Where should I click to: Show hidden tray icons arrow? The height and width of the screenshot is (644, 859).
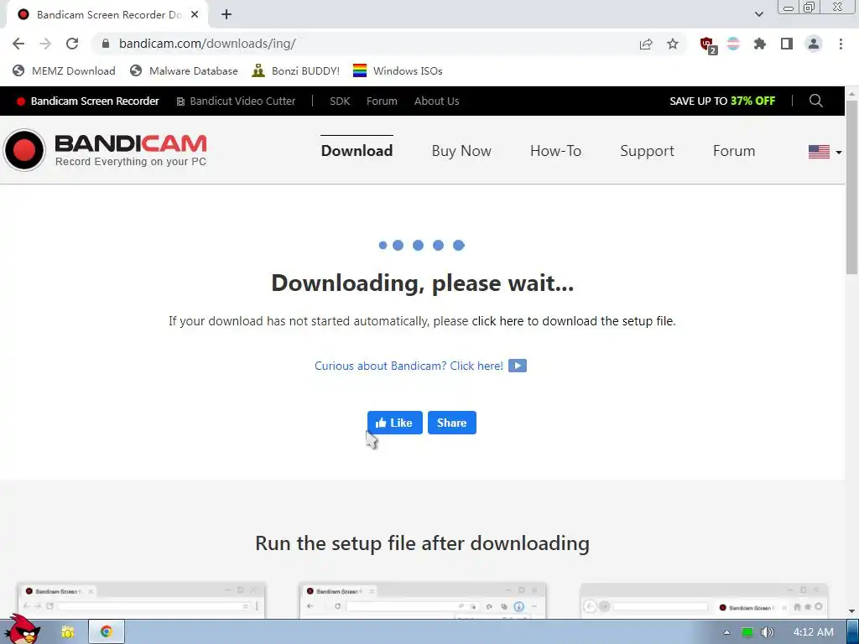(x=726, y=632)
